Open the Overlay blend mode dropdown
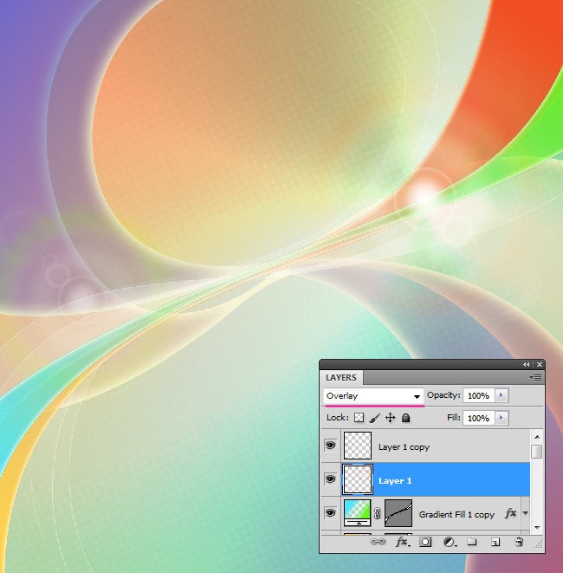This screenshot has width=563, height=573. coord(373,396)
